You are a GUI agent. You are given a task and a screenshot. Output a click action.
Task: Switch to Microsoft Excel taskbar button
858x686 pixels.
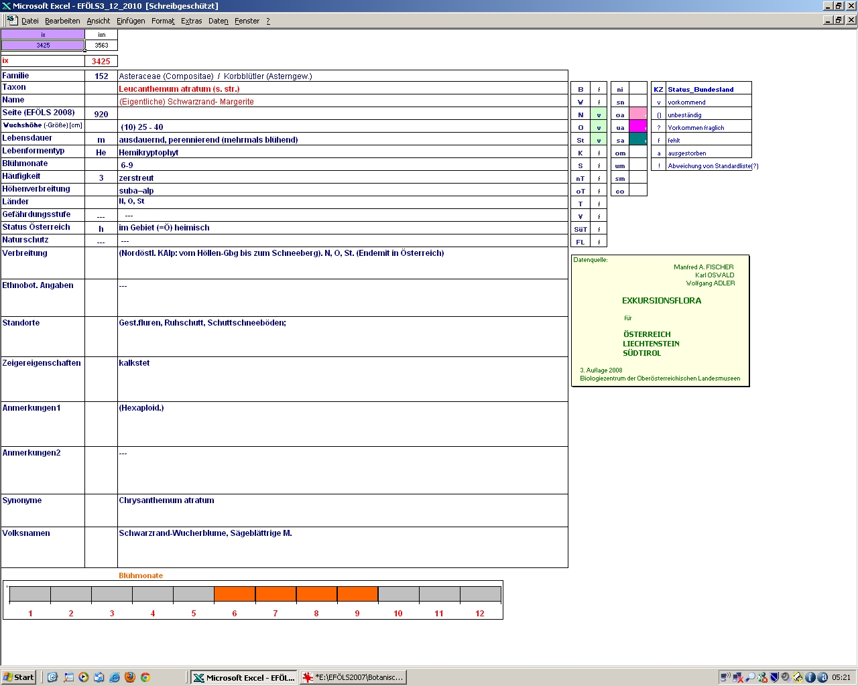tap(243, 677)
